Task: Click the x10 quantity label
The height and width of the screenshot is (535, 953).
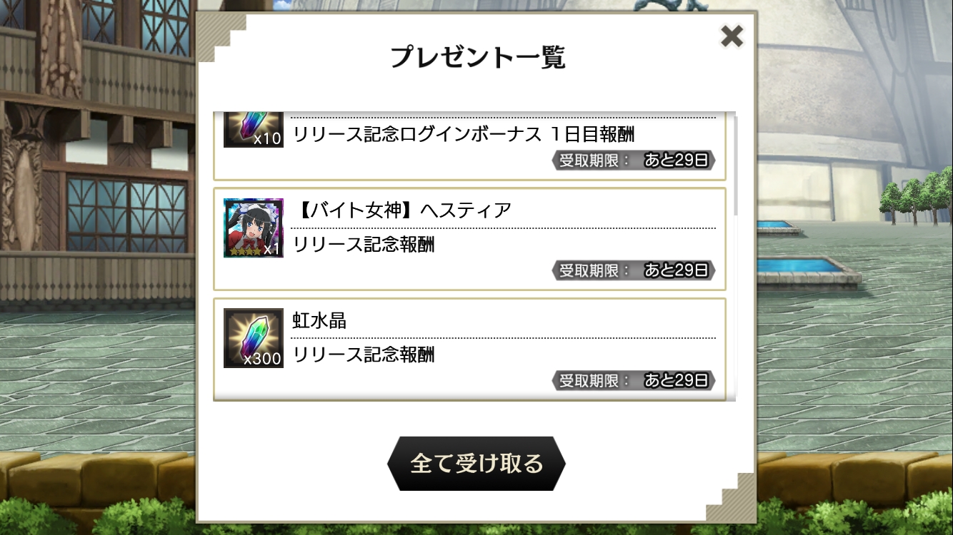Action: pyautogui.click(x=268, y=138)
